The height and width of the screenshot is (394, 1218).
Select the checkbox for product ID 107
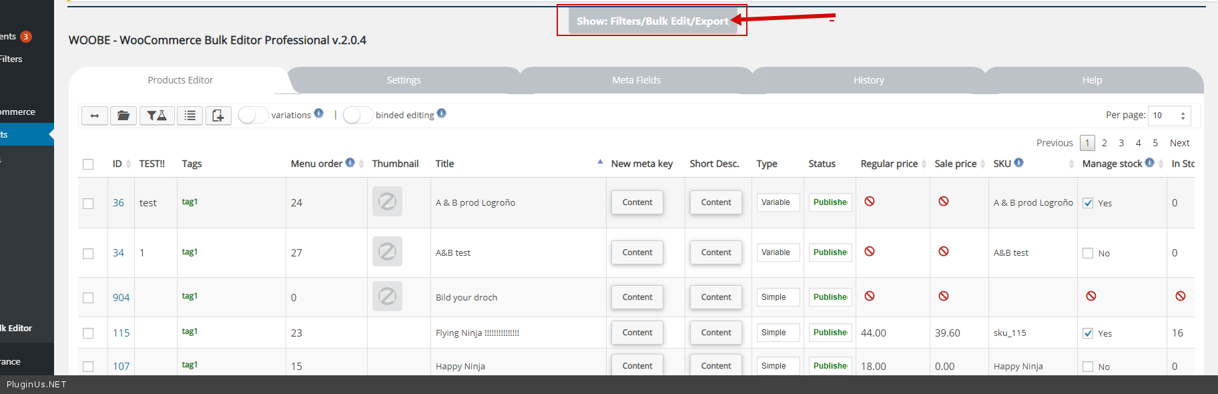click(x=88, y=367)
